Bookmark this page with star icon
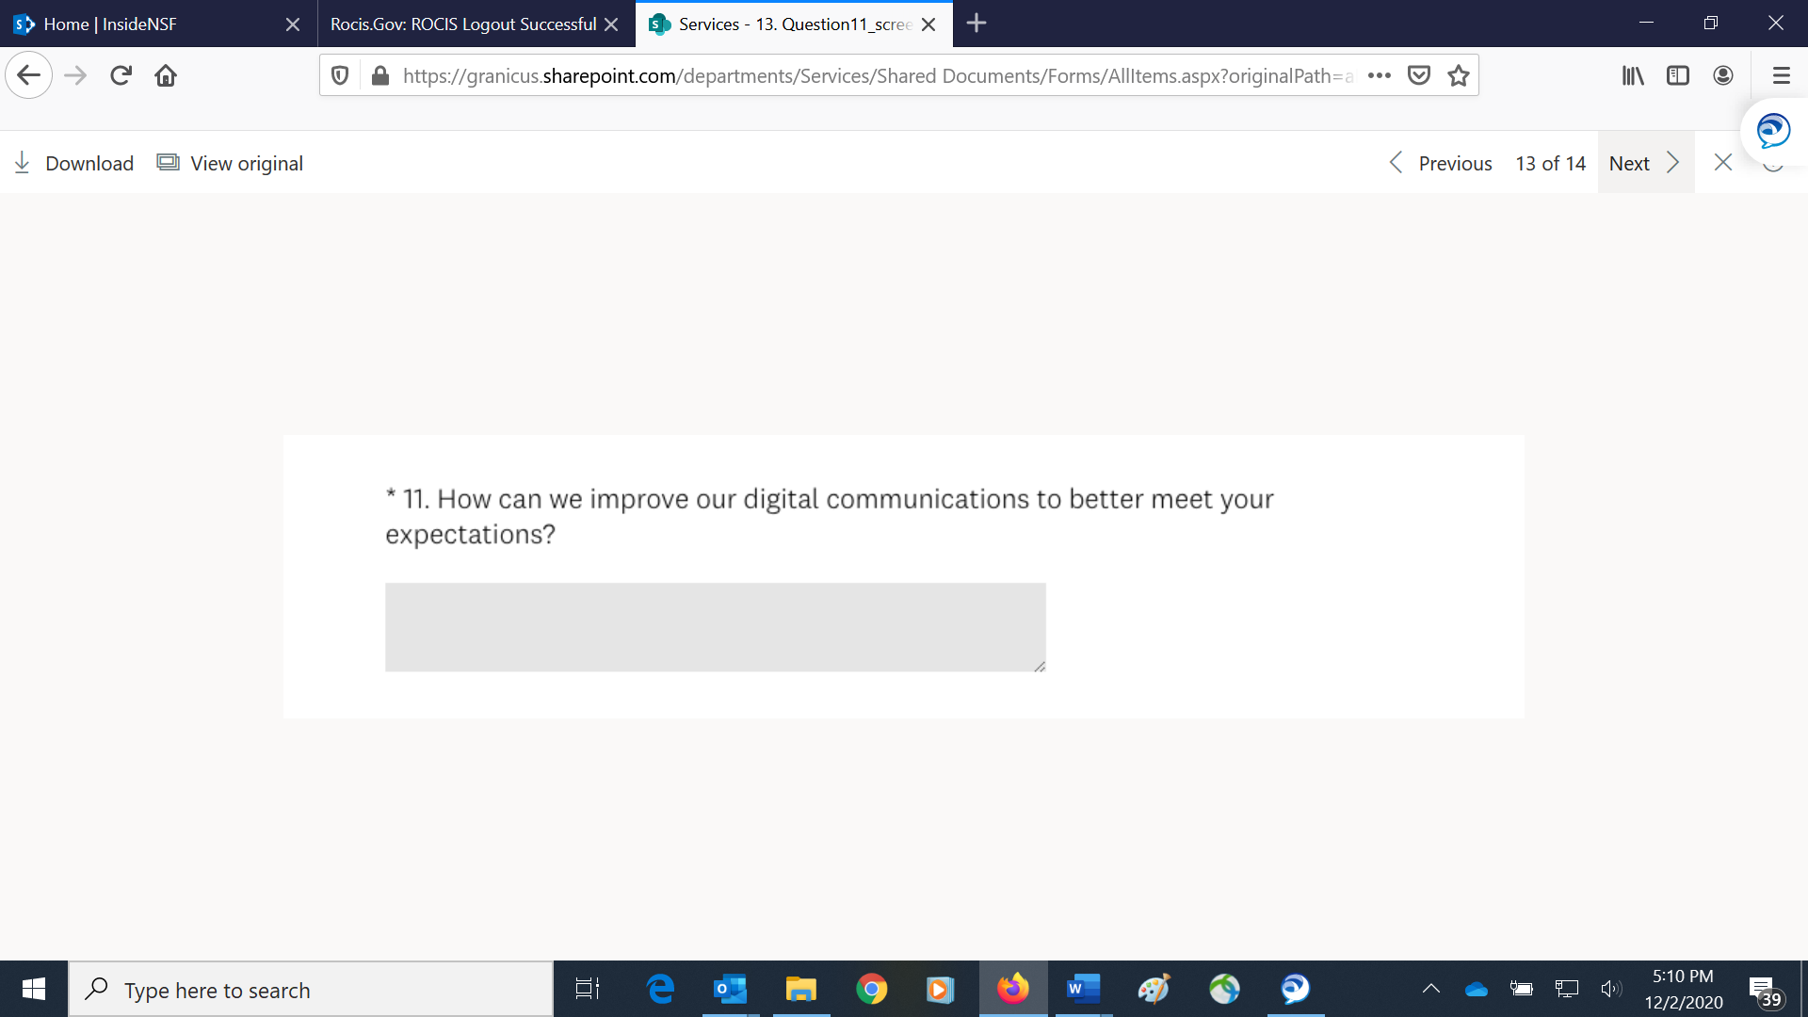This screenshot has height=1017, width=1808. [1458, 75]
